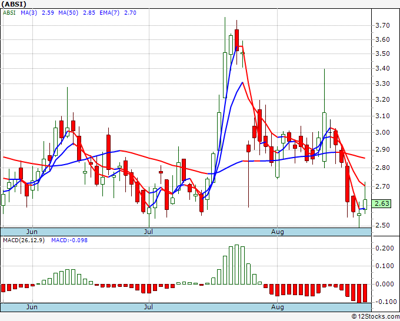The height and width of the screenshot is (321, 400).
Task: Click the 2.90 price axis label
Action: tap(382, 150)
